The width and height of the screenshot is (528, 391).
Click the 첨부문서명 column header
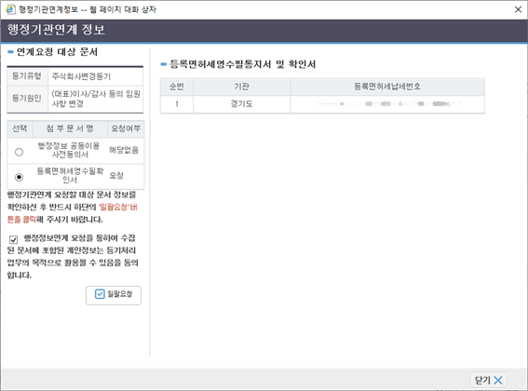(x=70, y=128)
